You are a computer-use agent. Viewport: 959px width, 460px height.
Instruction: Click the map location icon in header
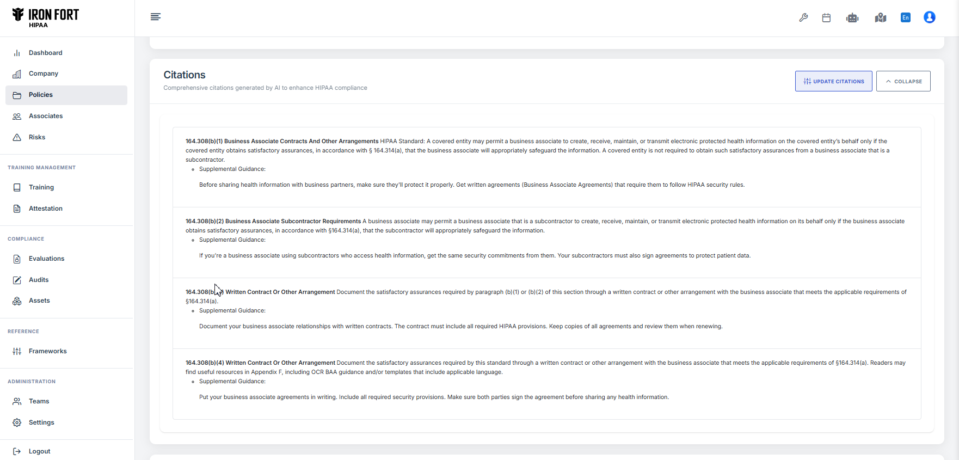(881, 18)
